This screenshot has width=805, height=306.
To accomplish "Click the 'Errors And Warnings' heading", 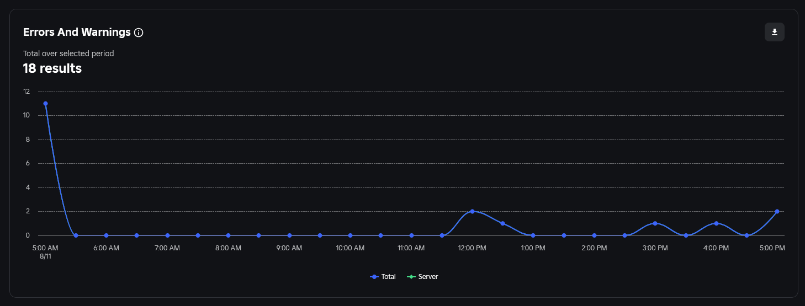I will tap(77, 32).
